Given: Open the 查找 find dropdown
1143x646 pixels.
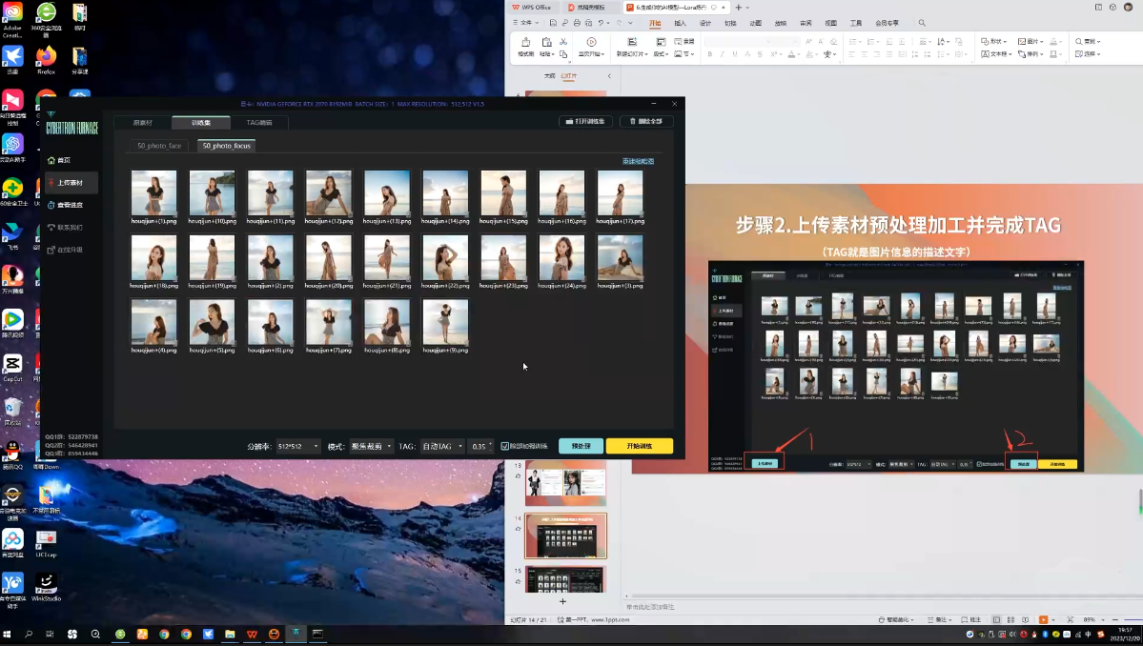Looking at the screenshot, I should coord(1089,42).
